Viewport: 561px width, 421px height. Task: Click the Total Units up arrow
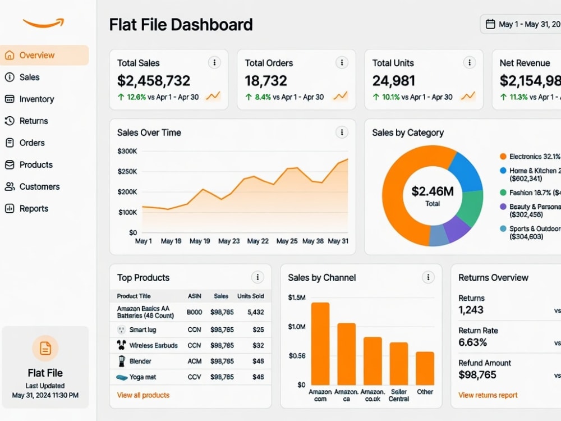[376, 97]
